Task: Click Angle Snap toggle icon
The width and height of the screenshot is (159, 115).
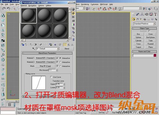Action: (x=105, y=9)
